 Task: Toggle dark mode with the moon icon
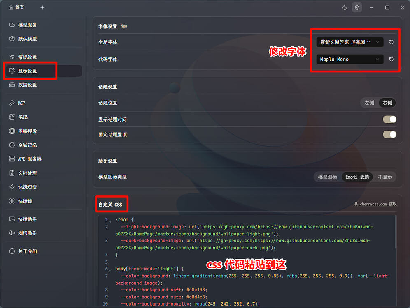pos(345,7)
